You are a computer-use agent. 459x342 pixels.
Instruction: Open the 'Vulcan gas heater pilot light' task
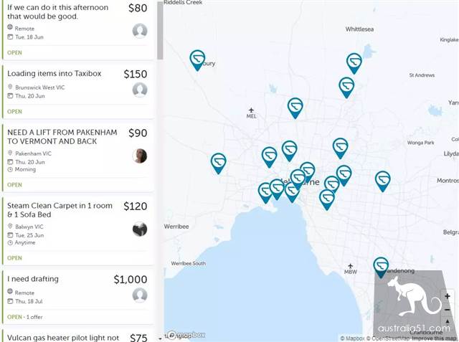pos(63,337)
